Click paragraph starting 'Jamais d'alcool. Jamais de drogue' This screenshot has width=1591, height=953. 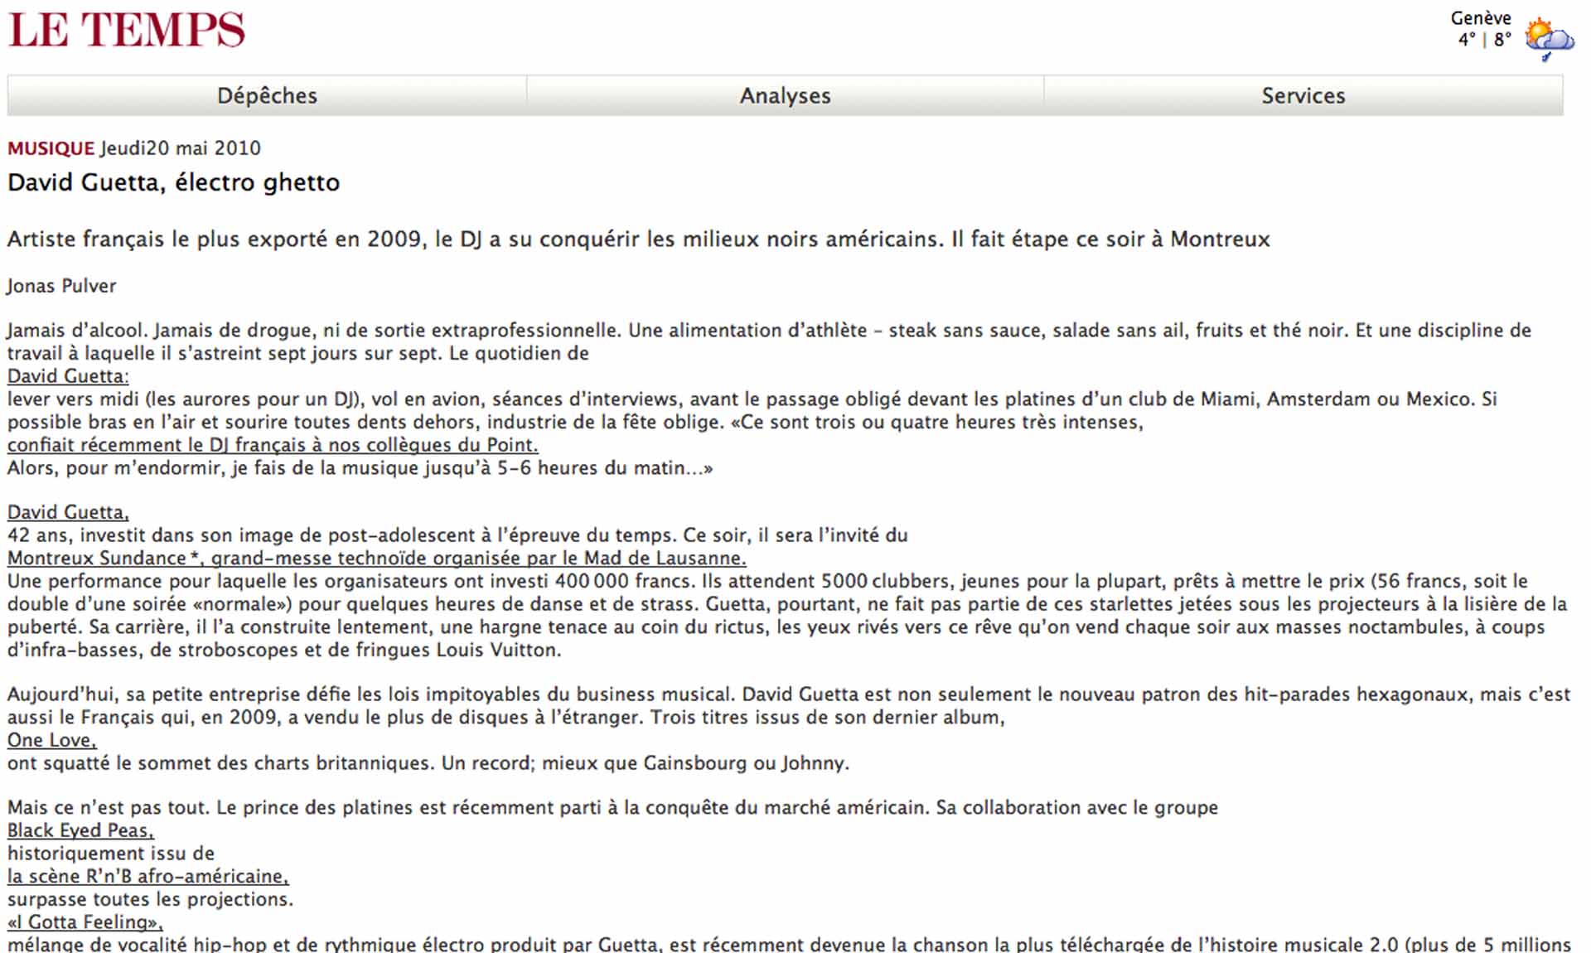tap(769, 341)
